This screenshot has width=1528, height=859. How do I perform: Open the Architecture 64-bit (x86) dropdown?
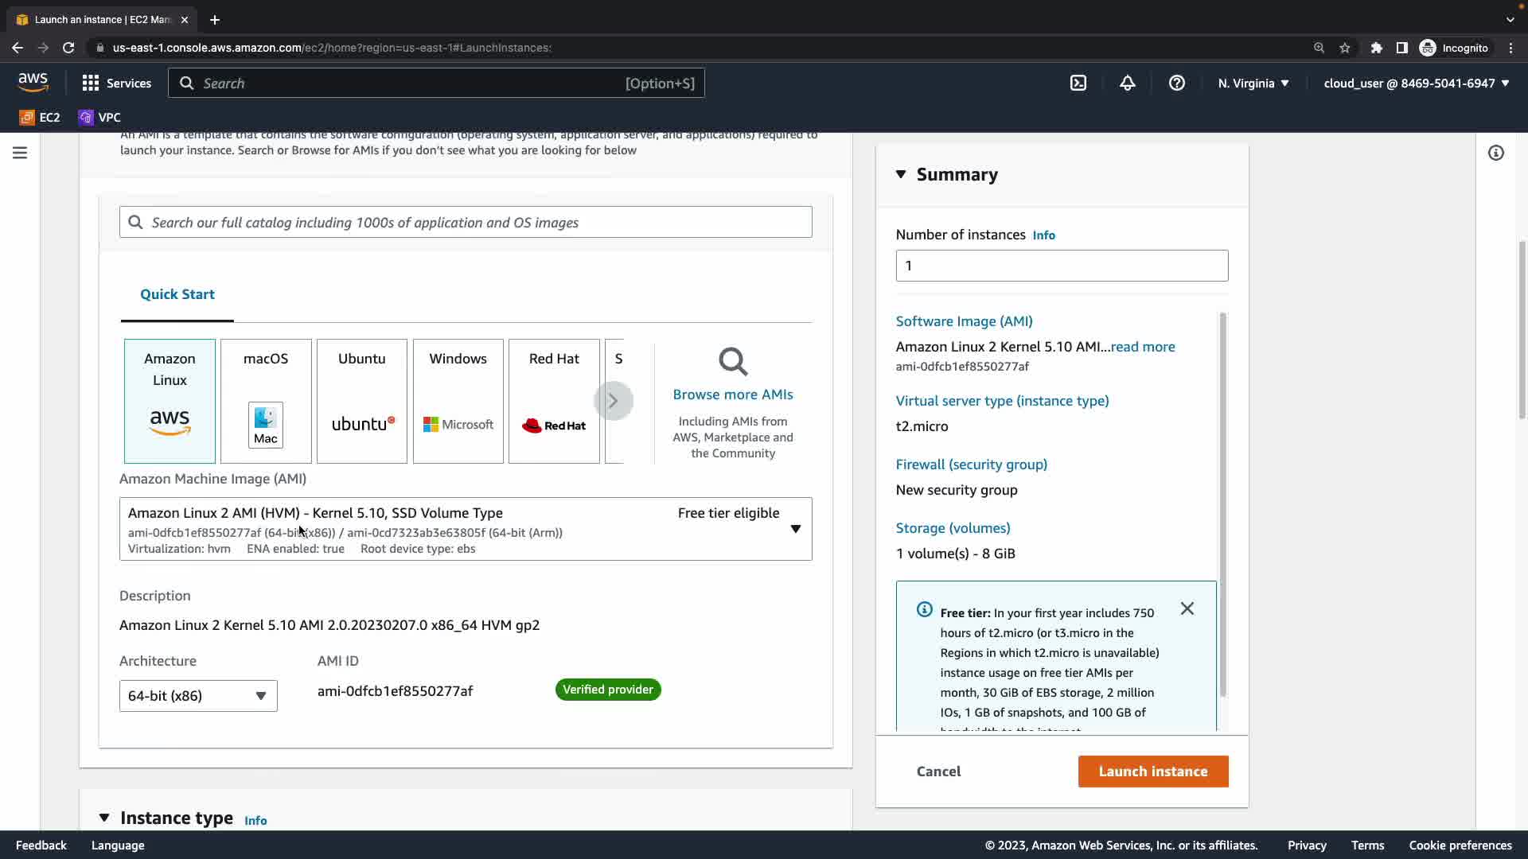click(x=198, y=696)
